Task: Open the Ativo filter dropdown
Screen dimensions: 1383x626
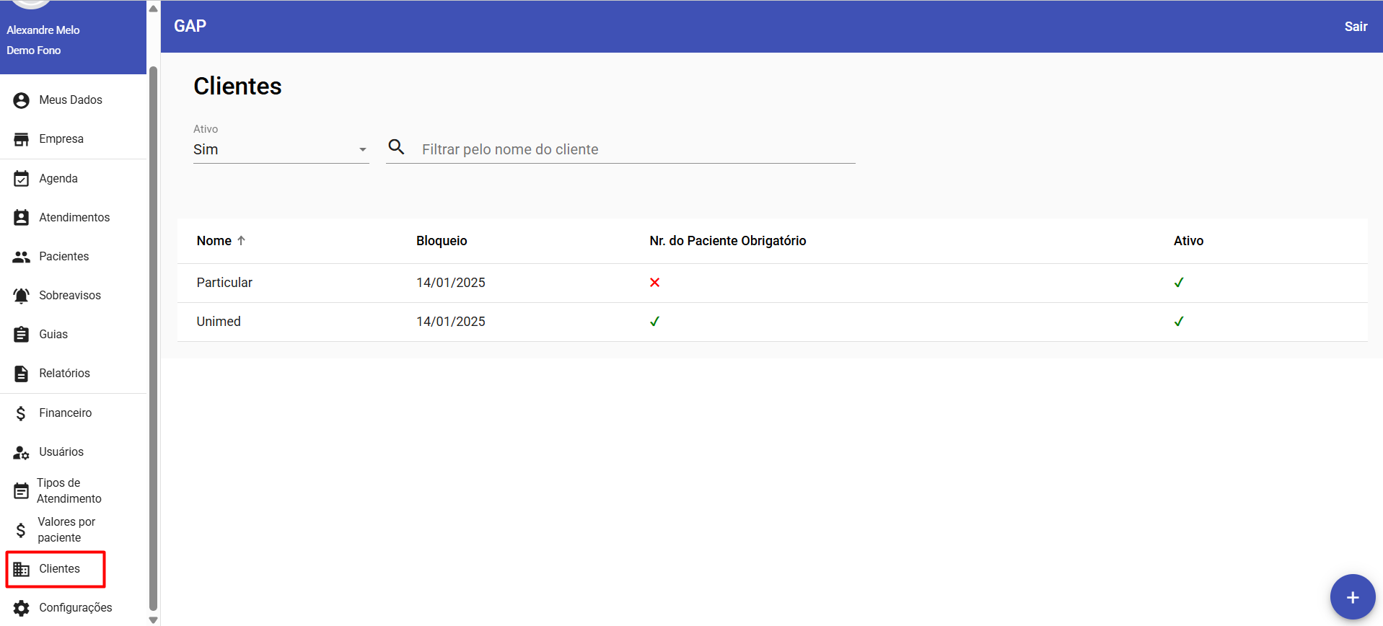Action: [x=281, y=149]
